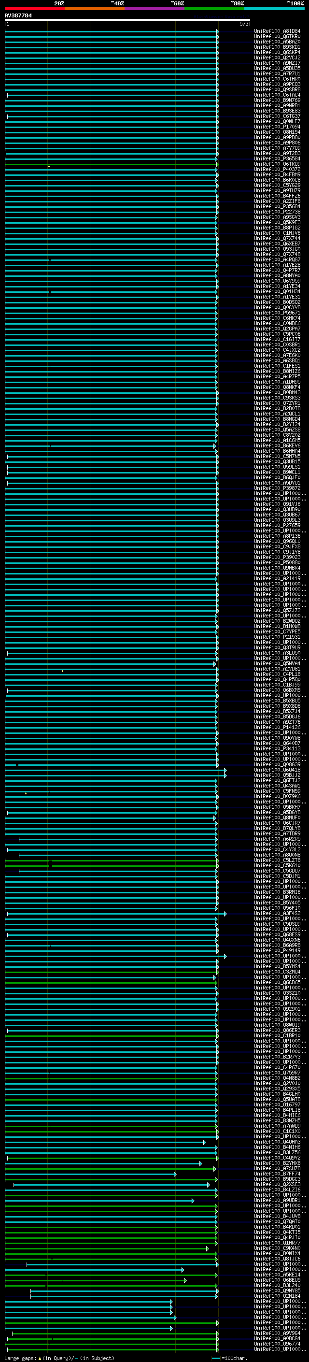This screenshot has height=1362, width=309.
Task: Select hit label UniRef100_Q6SKP4
Action: [x=277, y=52]
